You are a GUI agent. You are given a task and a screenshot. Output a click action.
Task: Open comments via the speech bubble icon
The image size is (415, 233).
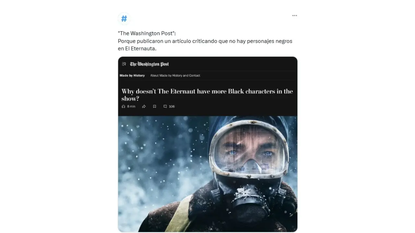point(165,106)
